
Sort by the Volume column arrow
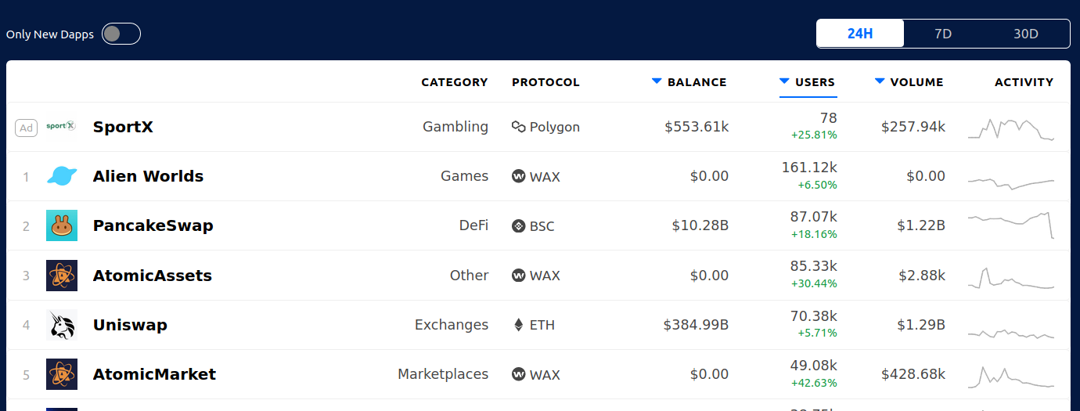point(880,81)
